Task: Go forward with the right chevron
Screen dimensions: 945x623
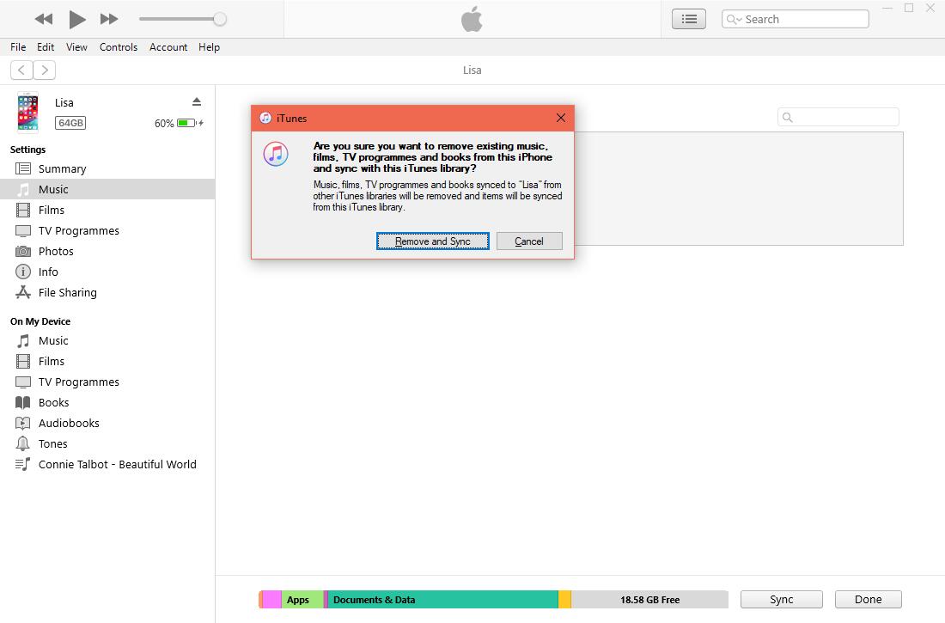Action: pyautogui.click(x=45, y=70)
